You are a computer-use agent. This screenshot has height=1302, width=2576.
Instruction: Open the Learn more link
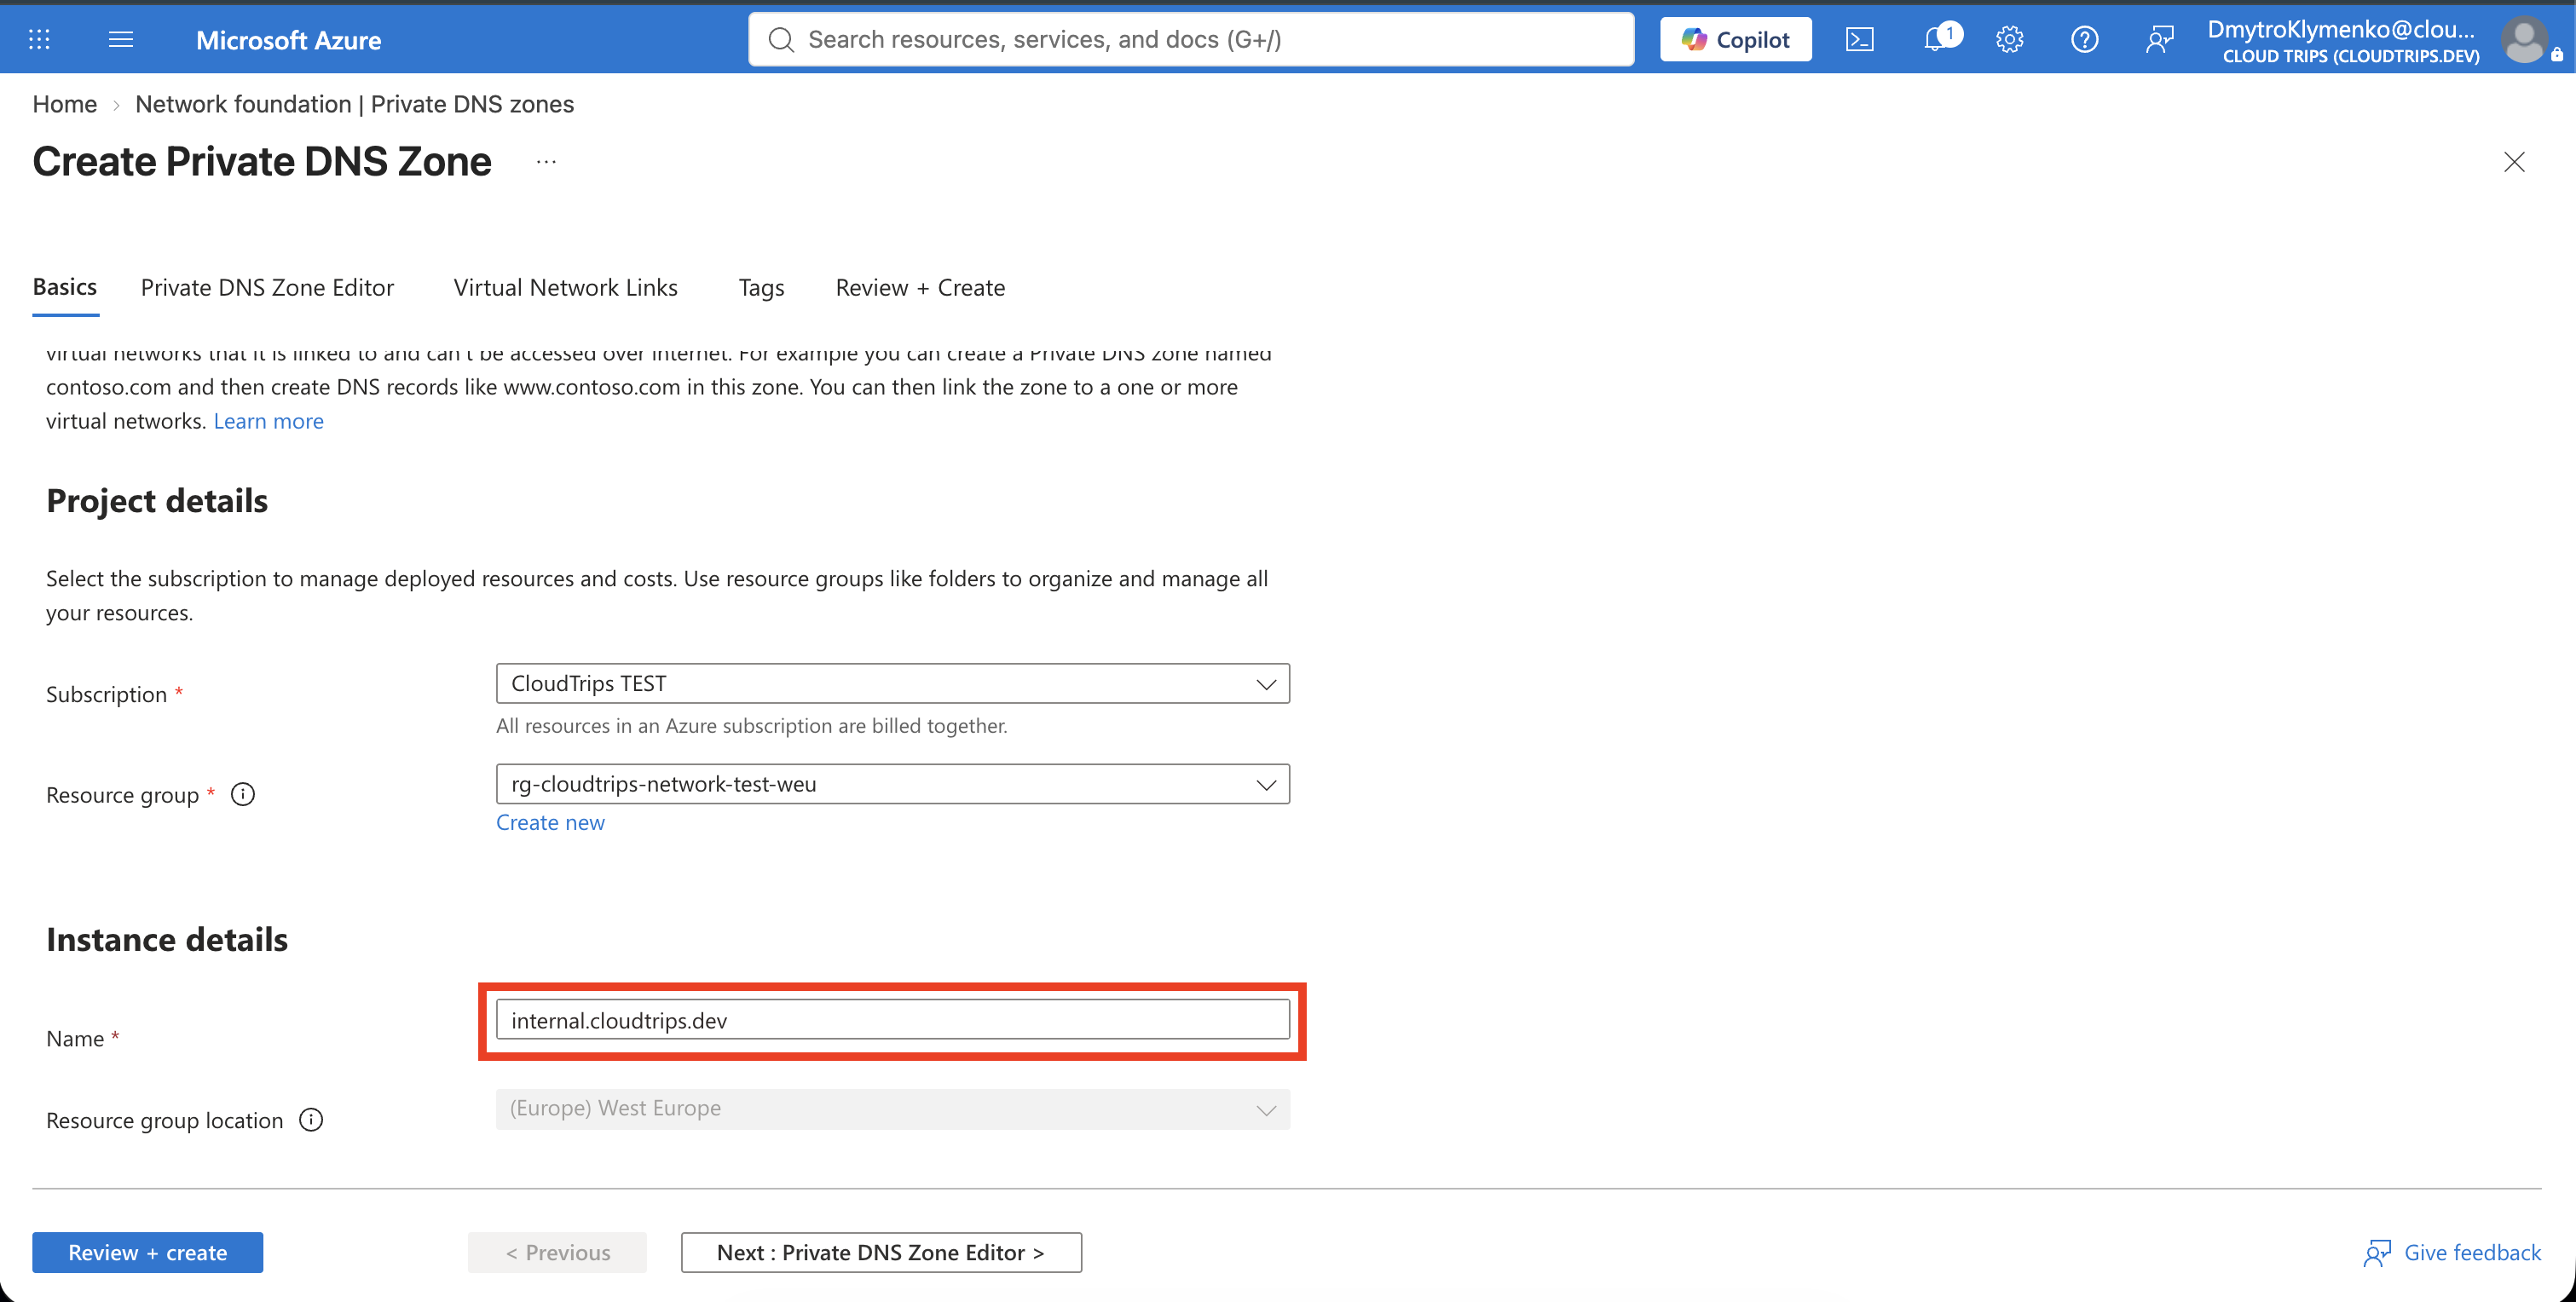click(x=268, y=421)
